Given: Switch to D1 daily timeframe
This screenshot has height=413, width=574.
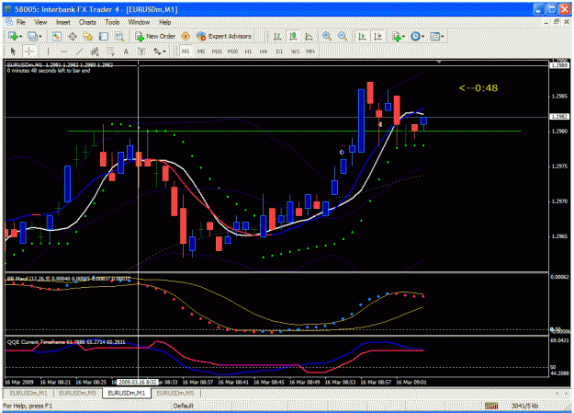Looking at the screenshot, I should [x=279, y=52].
